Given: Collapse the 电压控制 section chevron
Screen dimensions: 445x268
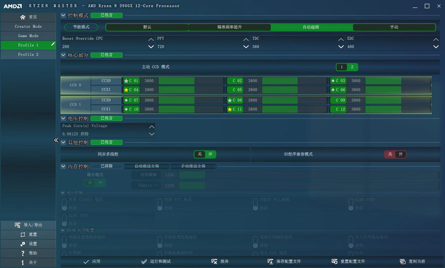Looking at the screenshot, I should (63, 118).
